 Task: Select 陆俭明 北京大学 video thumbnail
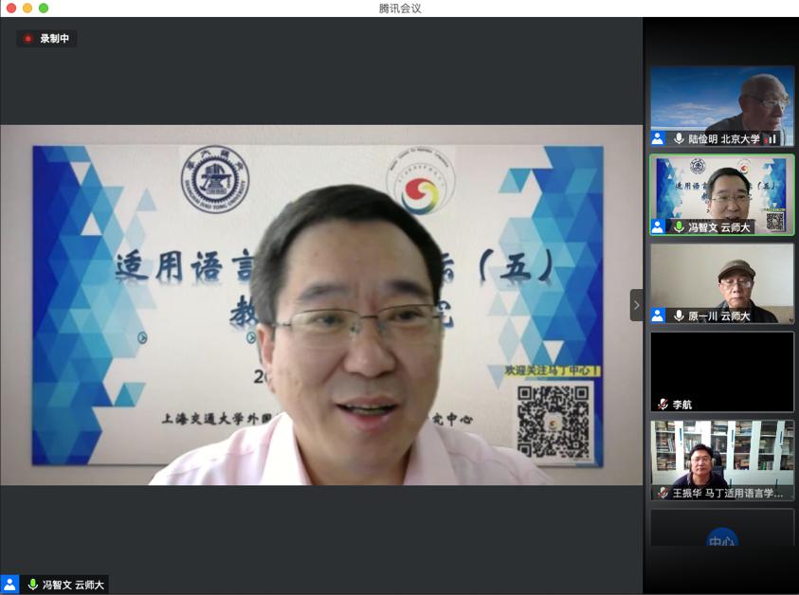722,99
